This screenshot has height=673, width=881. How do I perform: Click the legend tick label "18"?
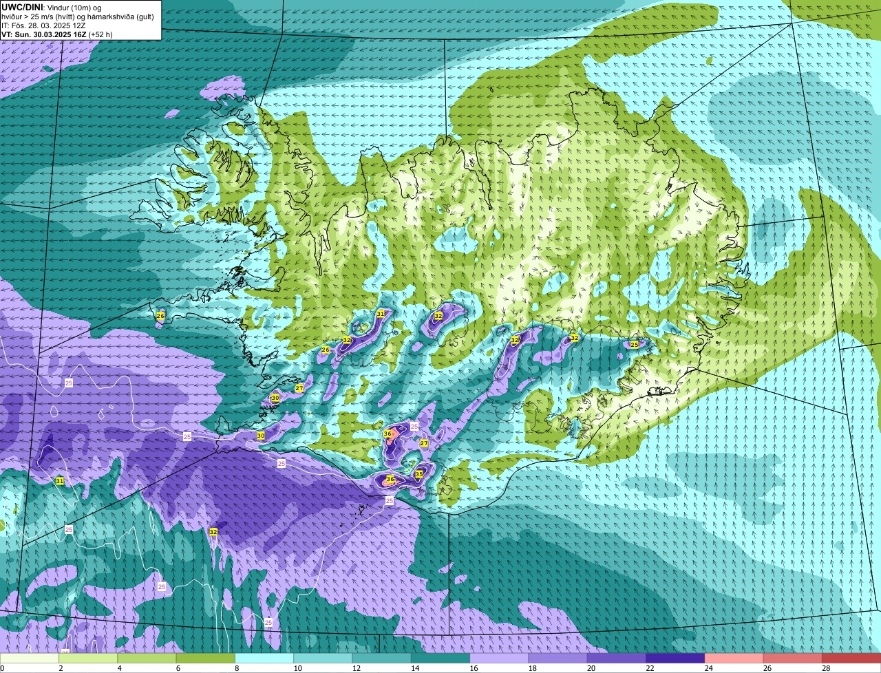tap(532, 668)
